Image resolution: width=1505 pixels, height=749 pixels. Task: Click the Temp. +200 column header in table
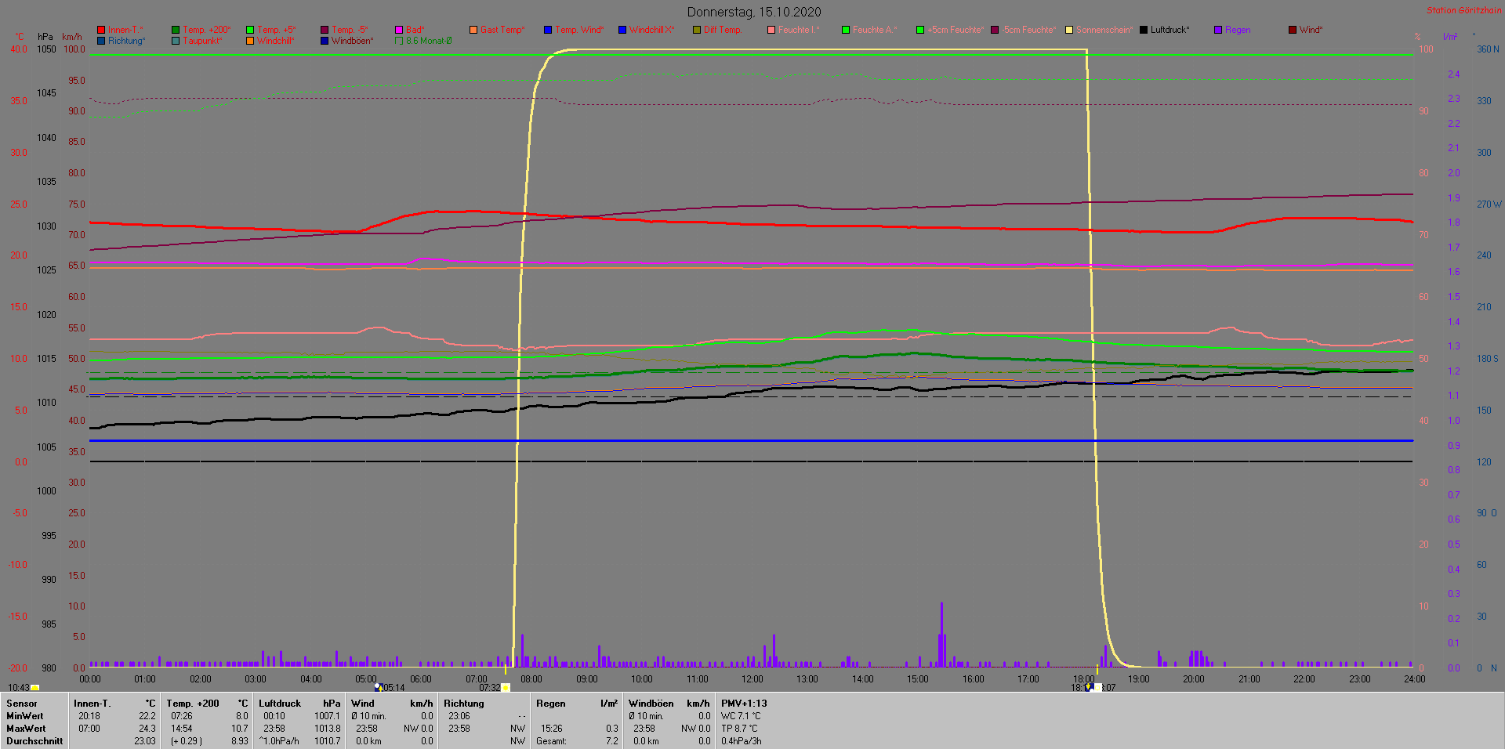pos(193,704)
